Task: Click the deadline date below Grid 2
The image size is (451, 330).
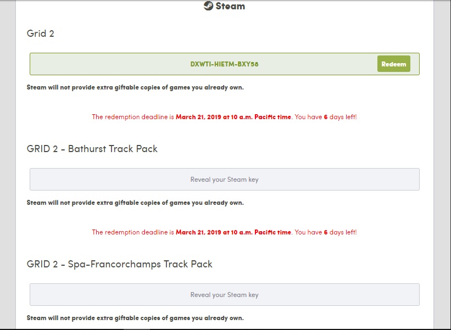Action: pyautogui.click(x=233, y=117)
